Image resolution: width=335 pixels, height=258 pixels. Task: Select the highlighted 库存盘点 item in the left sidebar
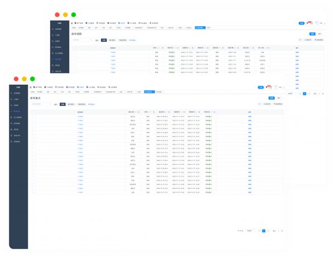point(17,111)
